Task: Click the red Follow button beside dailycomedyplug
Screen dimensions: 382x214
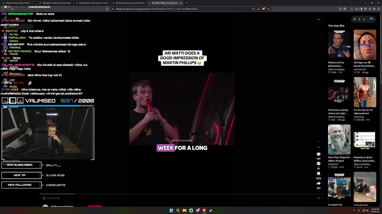Action: pos(95,206)
